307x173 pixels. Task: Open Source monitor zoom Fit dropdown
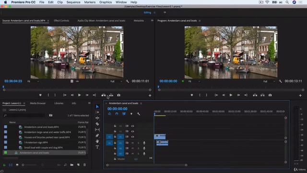[33, 81]
